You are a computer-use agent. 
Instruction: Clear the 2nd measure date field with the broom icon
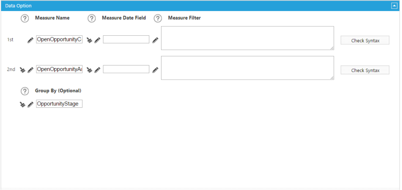pyautogui.click(x=89, y=70)
